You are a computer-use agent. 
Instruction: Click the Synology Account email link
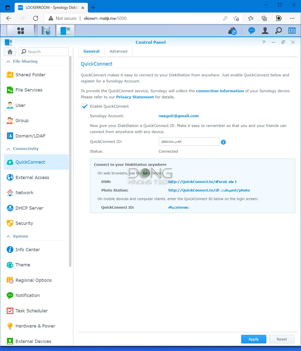[179, 116]
